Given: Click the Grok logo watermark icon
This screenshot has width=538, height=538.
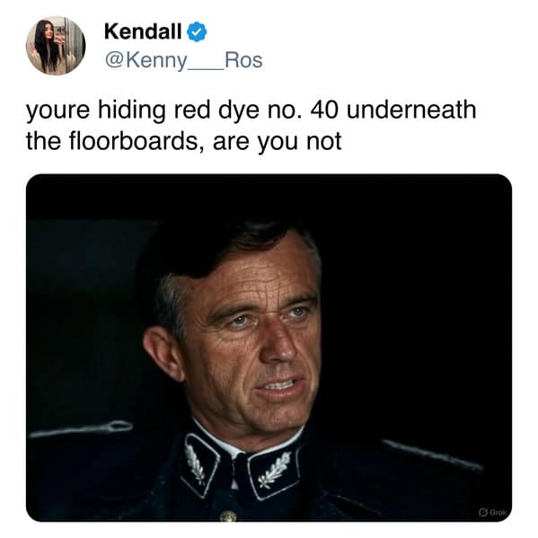Looking at the screenshot, I should (483, 513).
